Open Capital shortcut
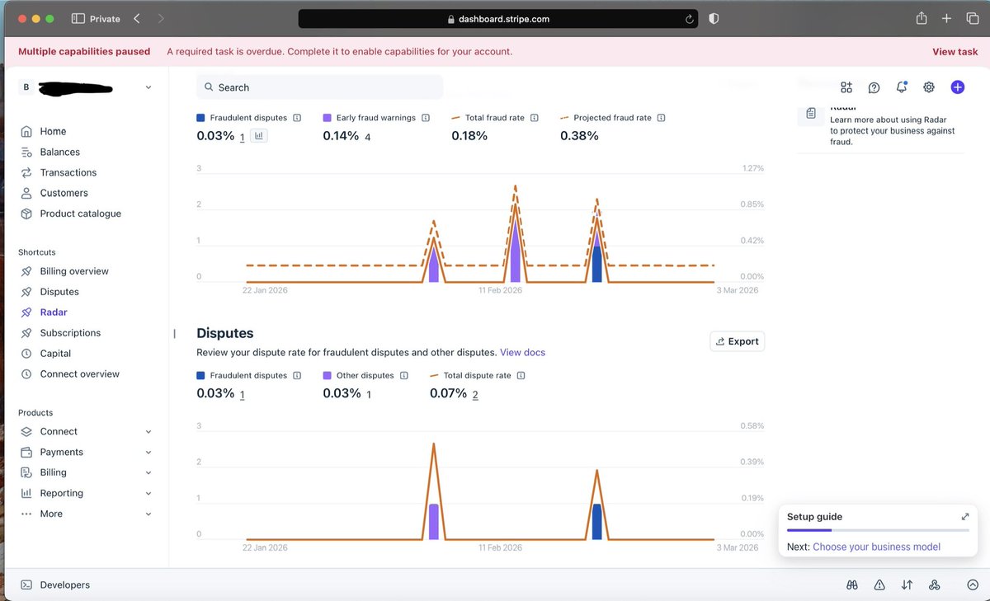Image resolution: width=990 pixels, height=601 pixels. pyautogui.click(x=55, y=354)
